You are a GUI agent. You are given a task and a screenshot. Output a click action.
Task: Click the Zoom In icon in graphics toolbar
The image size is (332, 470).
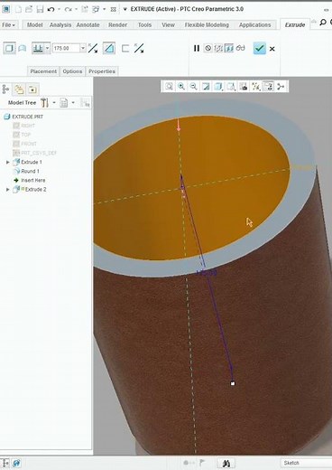tap(181, 87)
